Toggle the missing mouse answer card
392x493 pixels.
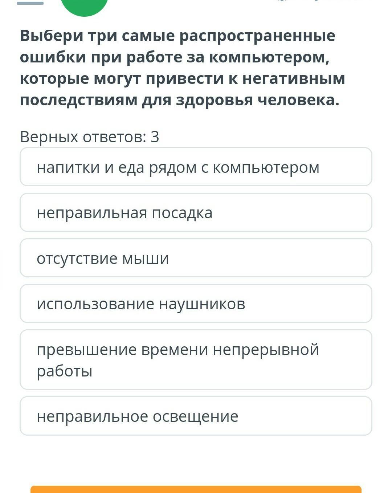point(196,258)
